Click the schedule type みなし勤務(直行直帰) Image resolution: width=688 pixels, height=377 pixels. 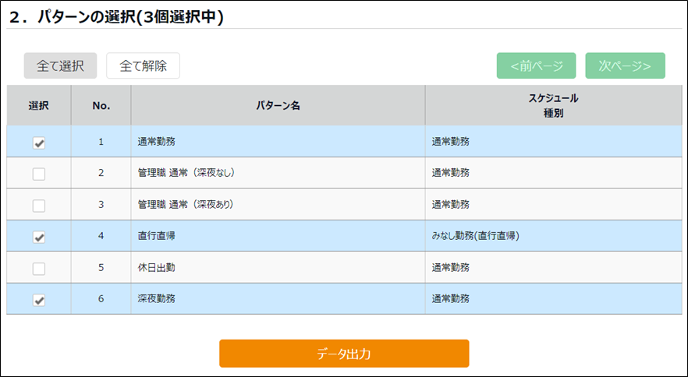475,236
